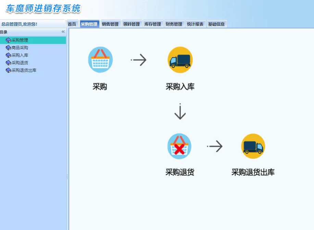Screen dimensions: 314x230
Task: Click the 采购退货 basket icon with red X
Action: pyautogui.click(x=179, y=146)
